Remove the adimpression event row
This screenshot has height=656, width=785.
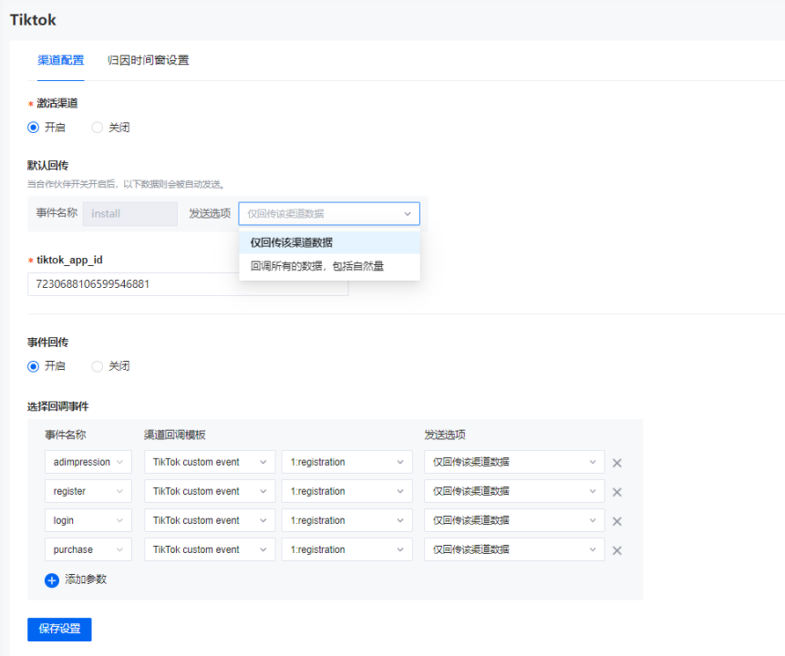click(x=616, y=463)
